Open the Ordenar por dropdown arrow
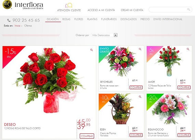Viewport: 195px width, 140px height. (116, 35)
